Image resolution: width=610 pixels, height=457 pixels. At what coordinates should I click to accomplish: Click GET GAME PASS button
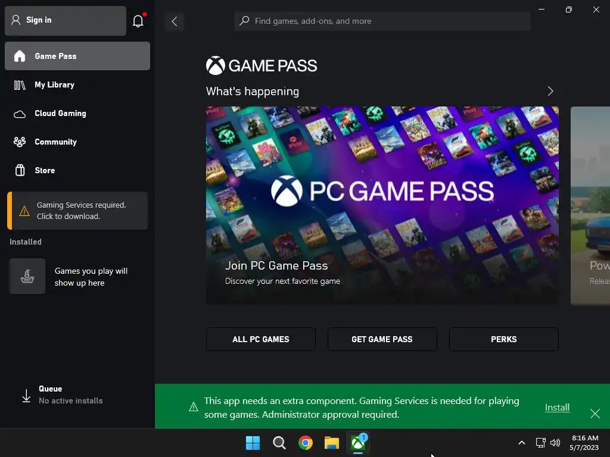[x=382, y=339]
